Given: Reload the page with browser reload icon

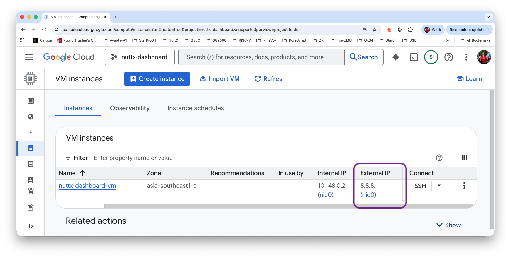Looking at the screenshot, I should 44,30.
